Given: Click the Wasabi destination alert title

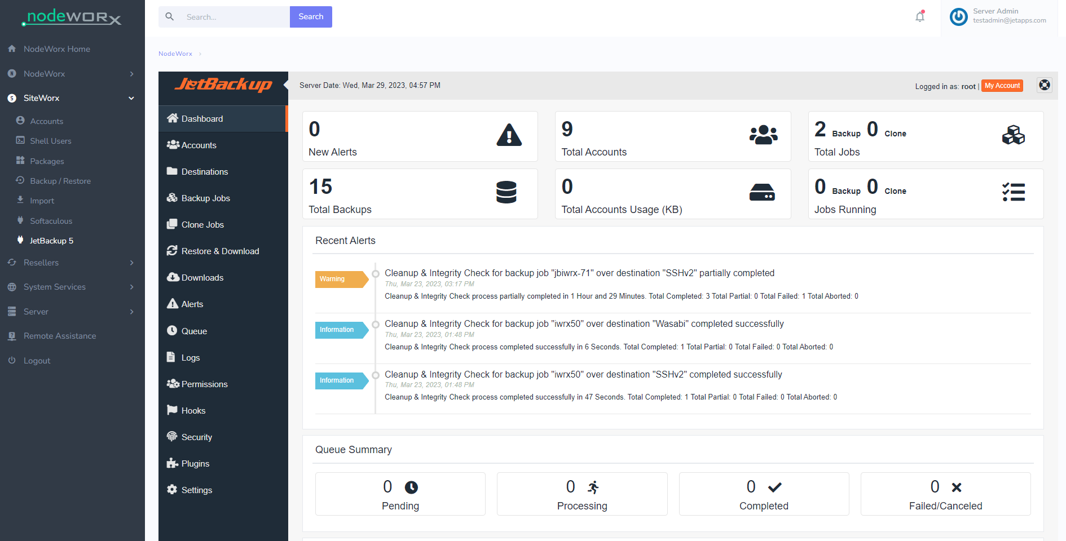Looking at the screenshot, I should (584, 323).
